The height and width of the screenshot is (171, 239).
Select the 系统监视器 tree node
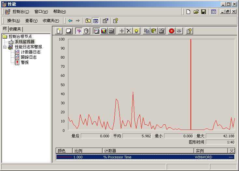tap(24, 42)
